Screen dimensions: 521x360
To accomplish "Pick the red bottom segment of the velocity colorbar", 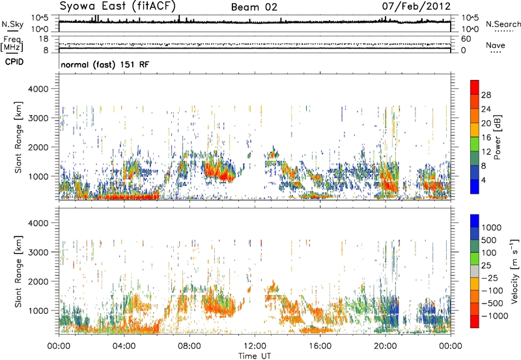I will (475, 322).
